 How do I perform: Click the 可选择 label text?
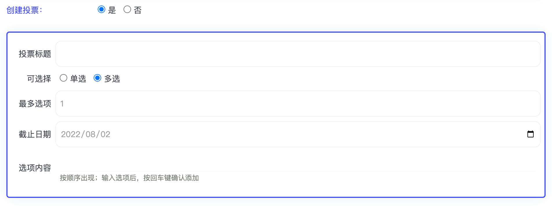click(39, 79)
